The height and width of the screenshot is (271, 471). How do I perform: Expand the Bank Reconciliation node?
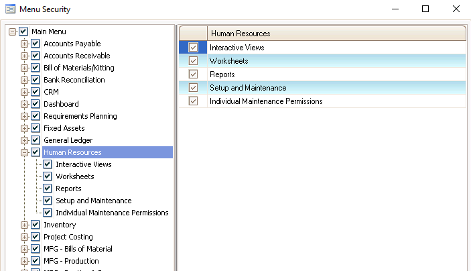point(25,80)
